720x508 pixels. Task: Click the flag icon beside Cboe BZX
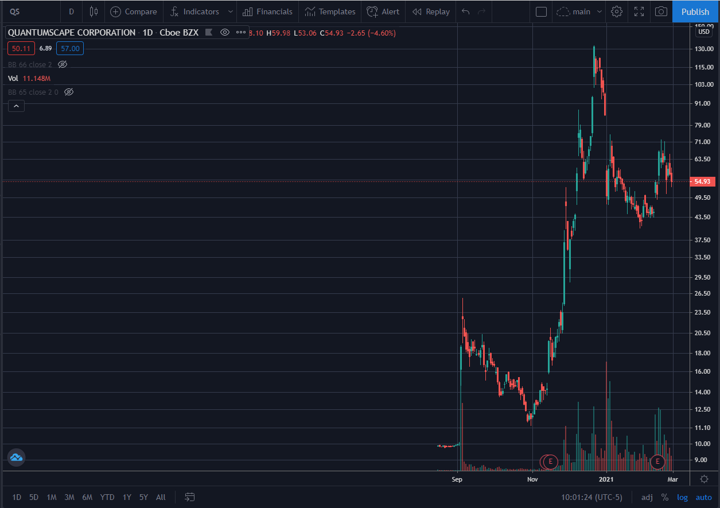point(209,33)
